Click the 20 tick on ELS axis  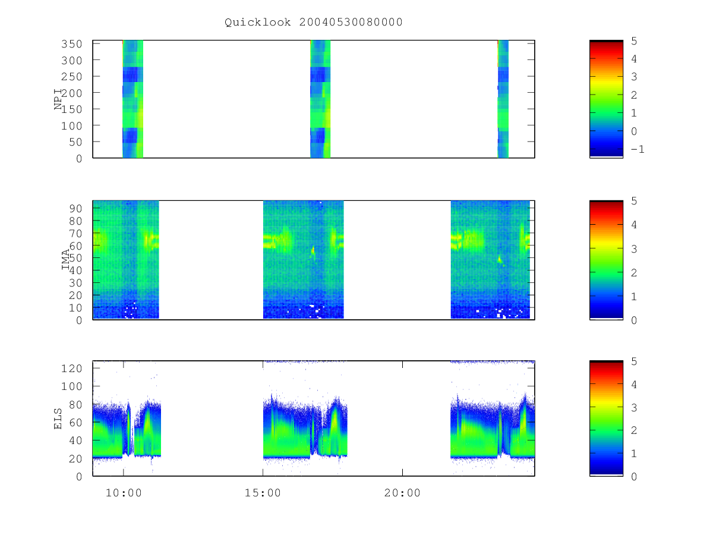click(x=76, y=458)
